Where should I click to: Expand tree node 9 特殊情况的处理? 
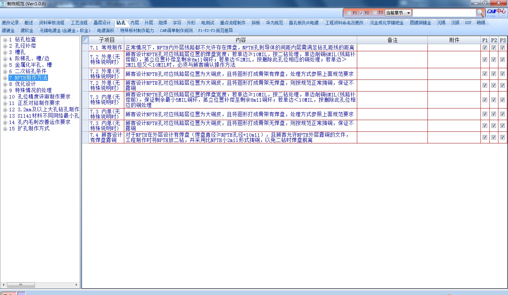point(5,90)
